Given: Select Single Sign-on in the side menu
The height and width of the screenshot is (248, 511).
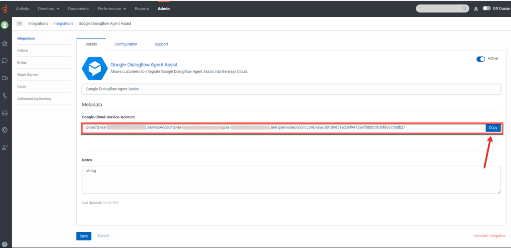Looking at the screenshot, I should pyautogui.click(x=27, y=75).
